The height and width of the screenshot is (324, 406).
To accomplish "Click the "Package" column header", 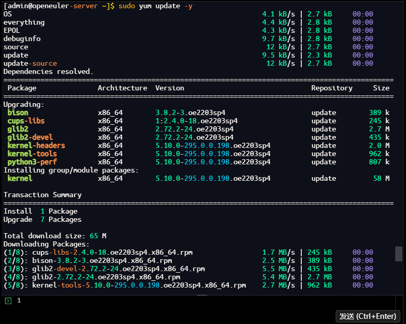I will (22, 88).
